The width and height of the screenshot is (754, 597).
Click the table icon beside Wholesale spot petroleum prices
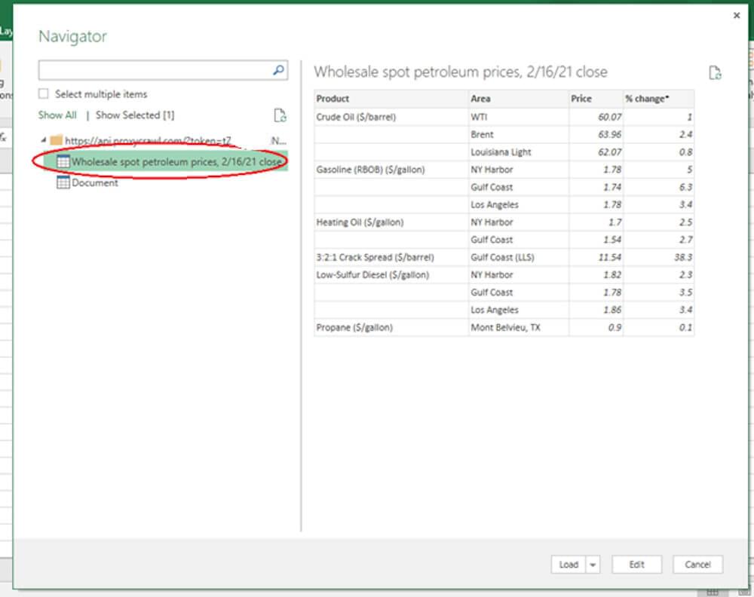[x=63, y=161]
